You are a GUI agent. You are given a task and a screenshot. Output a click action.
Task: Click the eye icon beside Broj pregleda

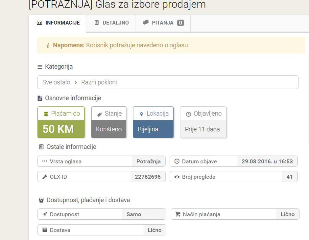[177, 177]
